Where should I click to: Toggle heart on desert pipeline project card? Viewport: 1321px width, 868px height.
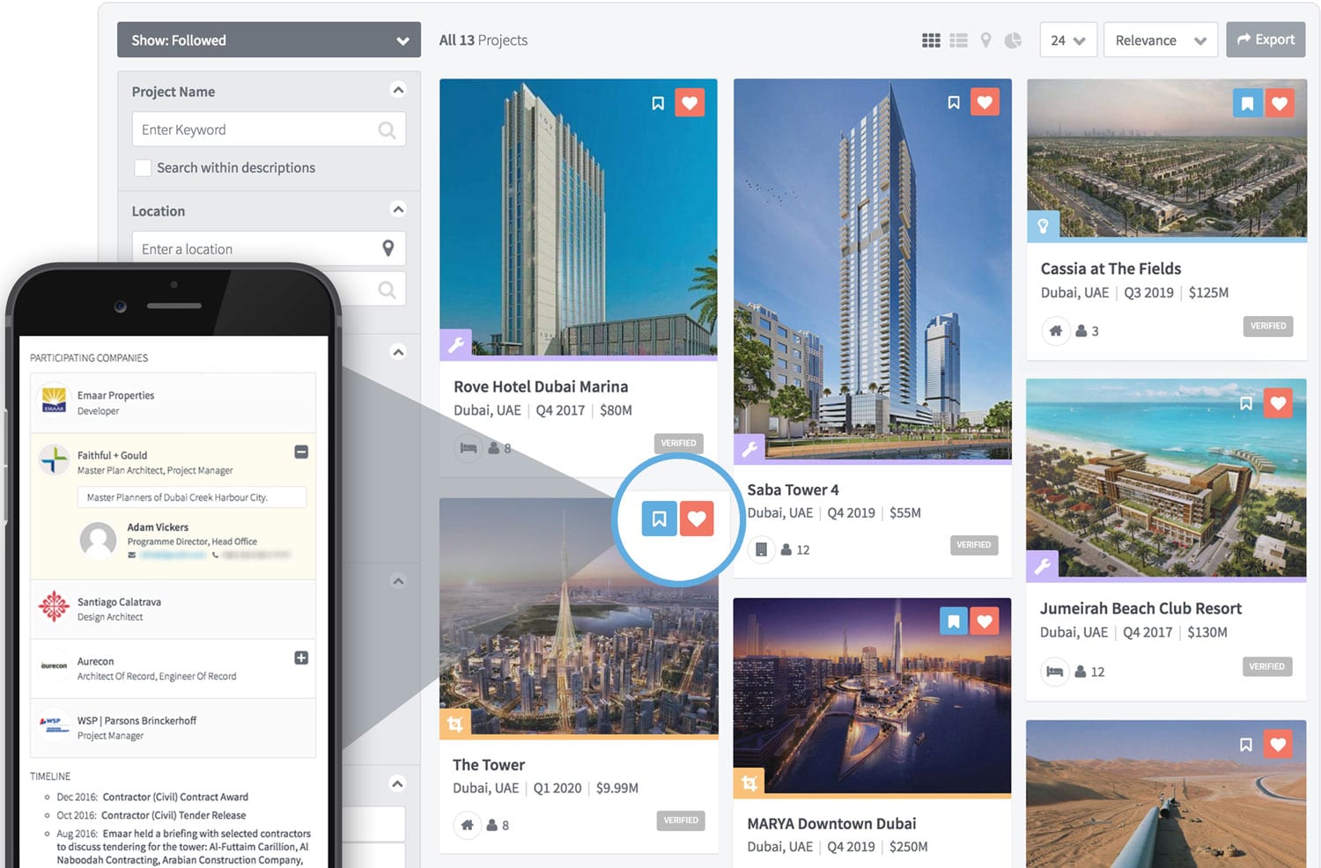click(x=1278, y=745)
